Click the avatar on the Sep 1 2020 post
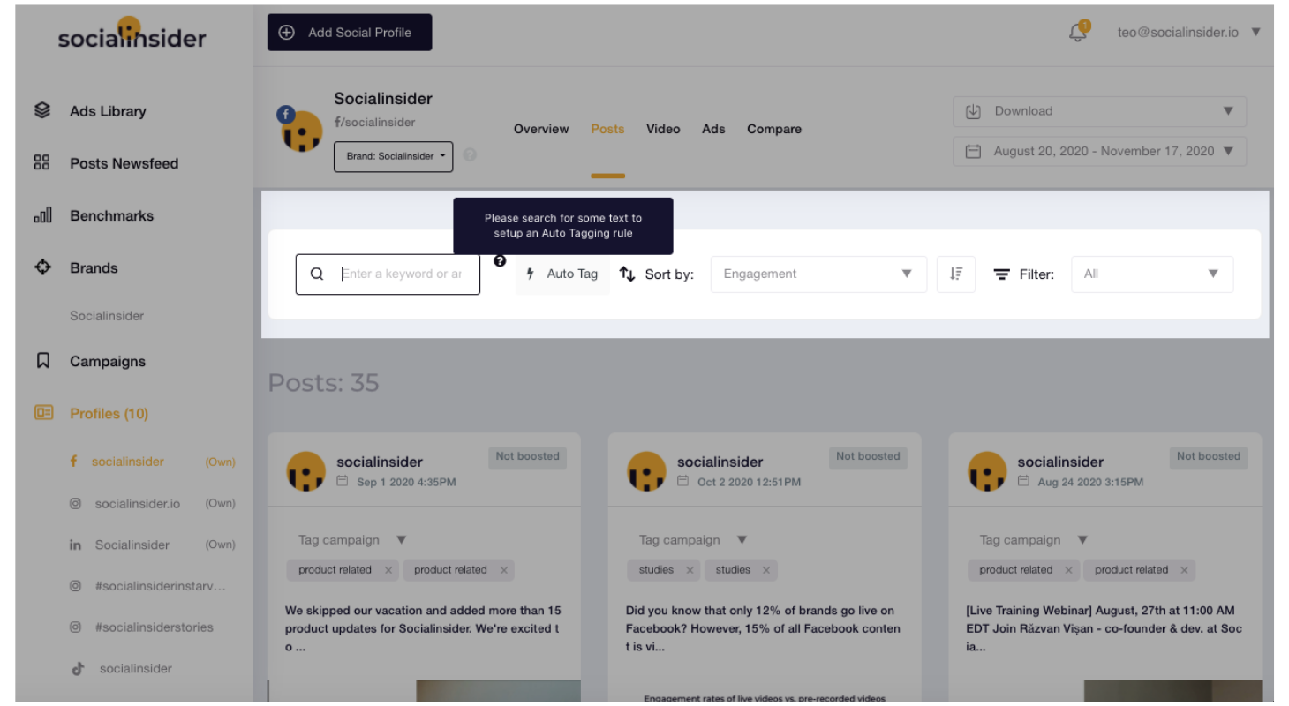Image resolution: width=1289 pixels, height=706 pixels. point(306,471)
